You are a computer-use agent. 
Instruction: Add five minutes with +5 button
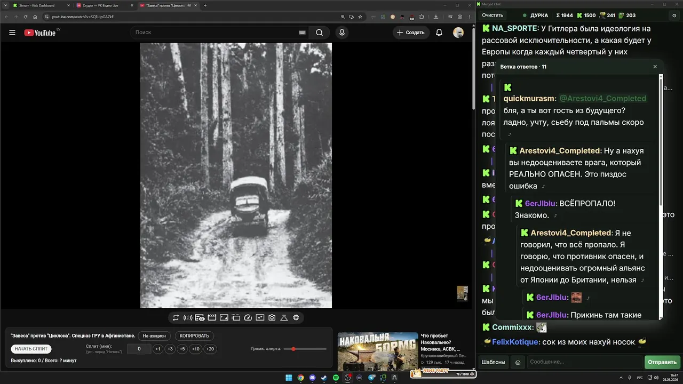182,349
